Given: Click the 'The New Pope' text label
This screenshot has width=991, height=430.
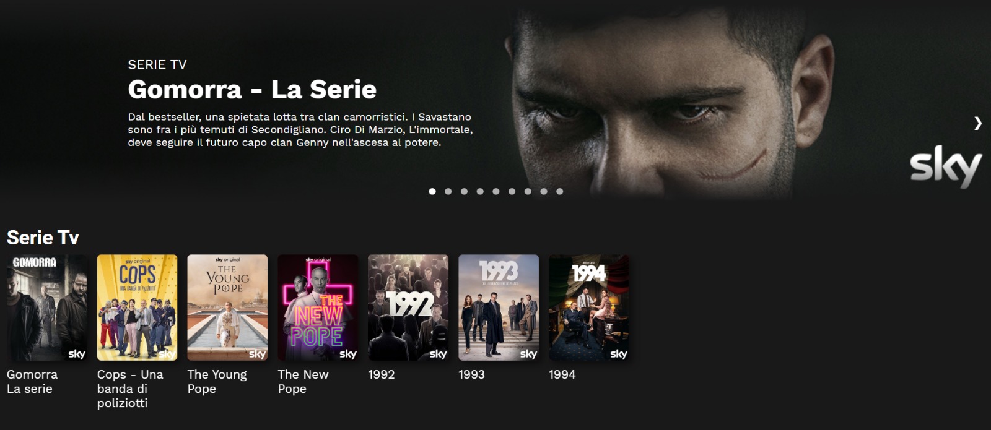Looking at the screenshot, I should [303, 381].
